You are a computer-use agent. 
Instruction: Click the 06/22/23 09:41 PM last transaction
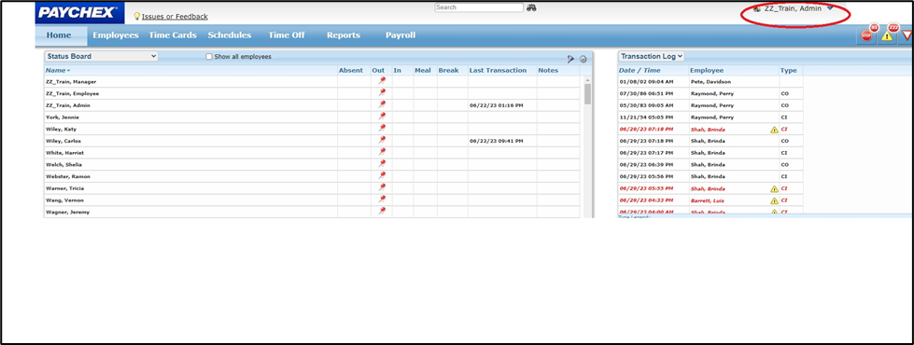click(496, 141)
